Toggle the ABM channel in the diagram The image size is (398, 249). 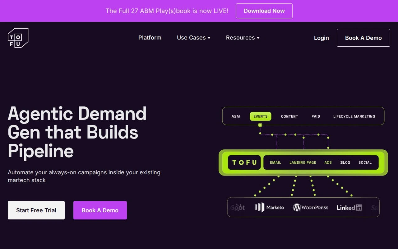(236, 116)
